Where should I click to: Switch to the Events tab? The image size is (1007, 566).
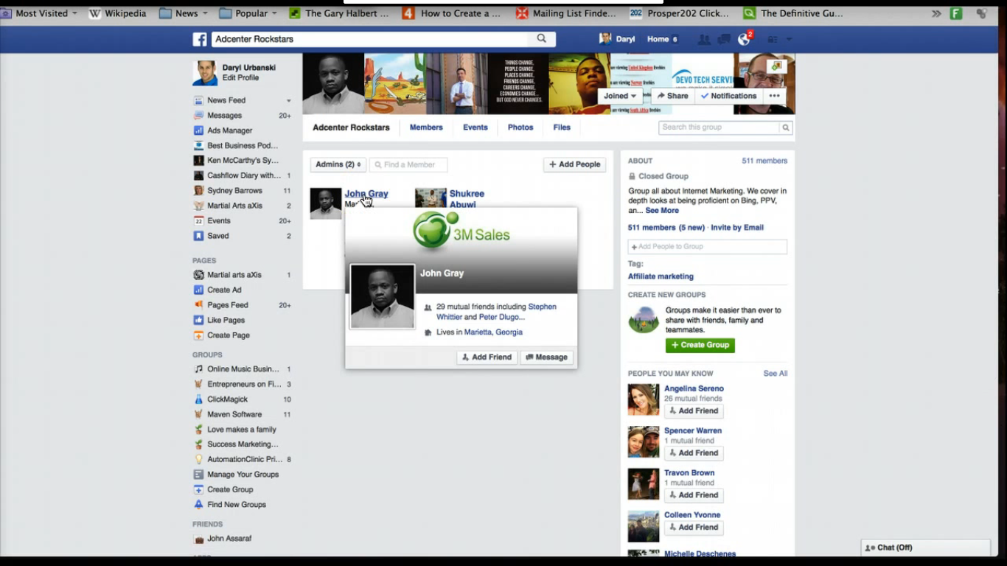tap(475, 127)
